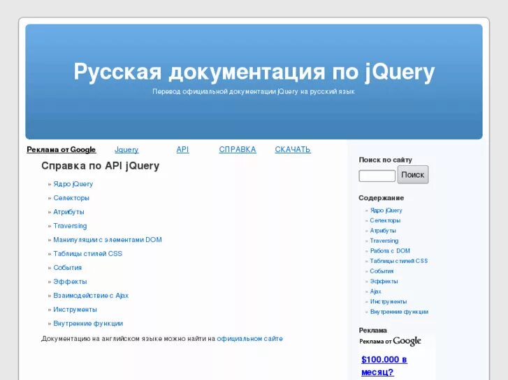
Task: Open the 'Реклама от Google' link above content
Action: [x=61, y=149]
